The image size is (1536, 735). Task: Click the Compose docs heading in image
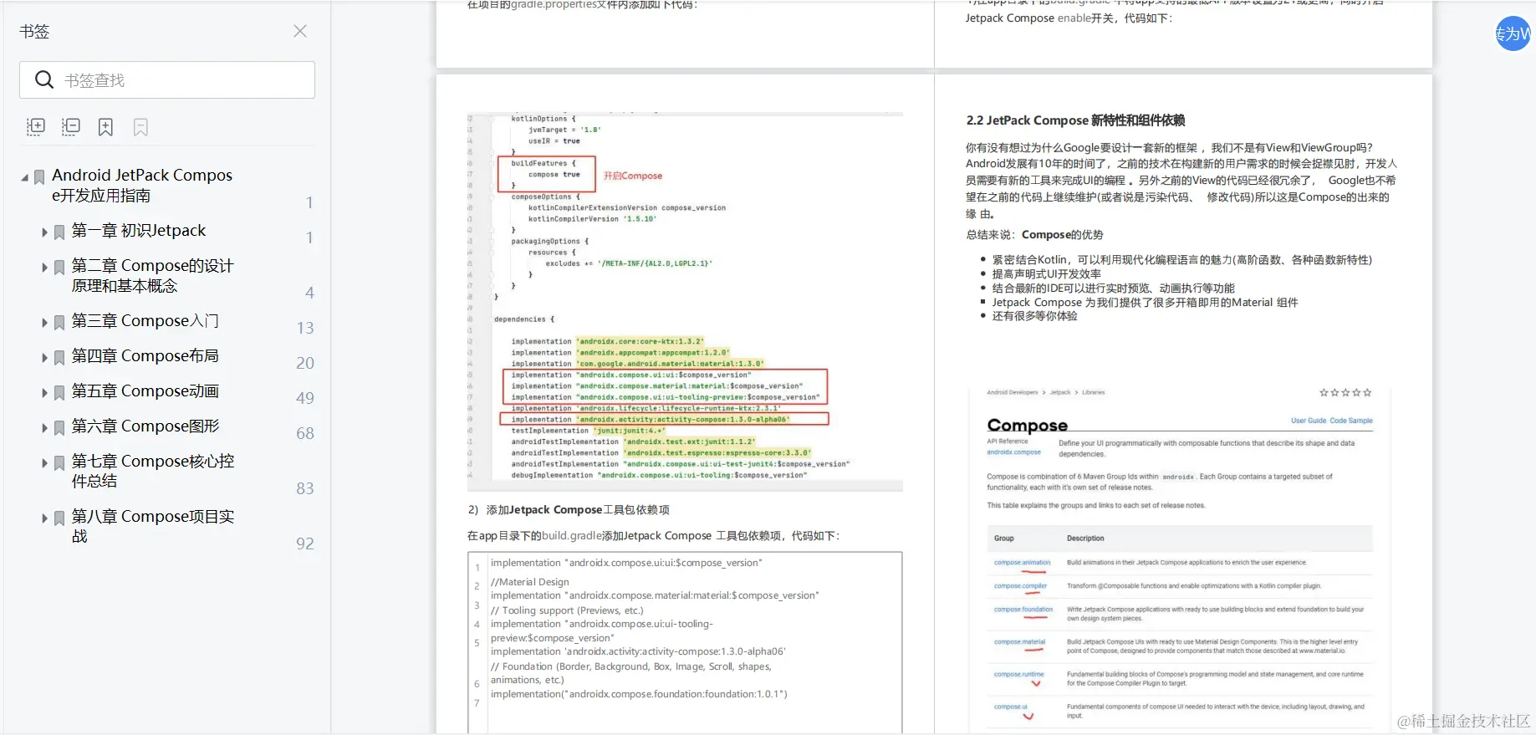pos(1027,425)
